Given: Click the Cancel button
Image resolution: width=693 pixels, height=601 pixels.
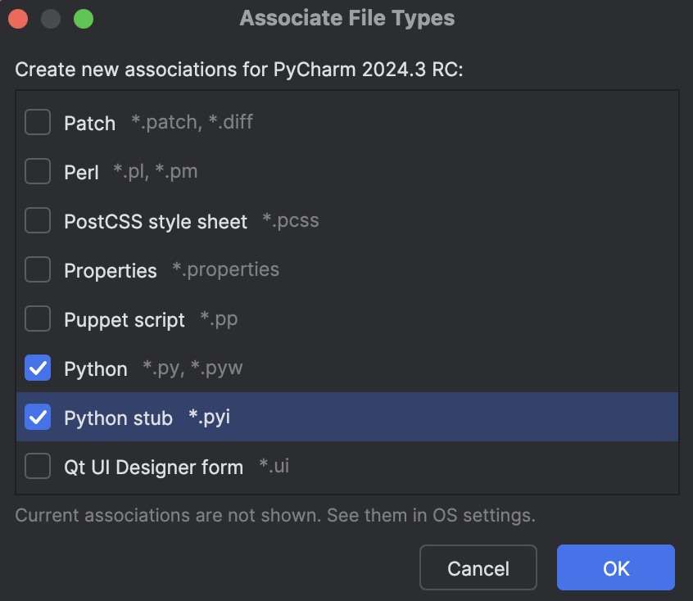Looking at the screenshot, I should point(478,567).
